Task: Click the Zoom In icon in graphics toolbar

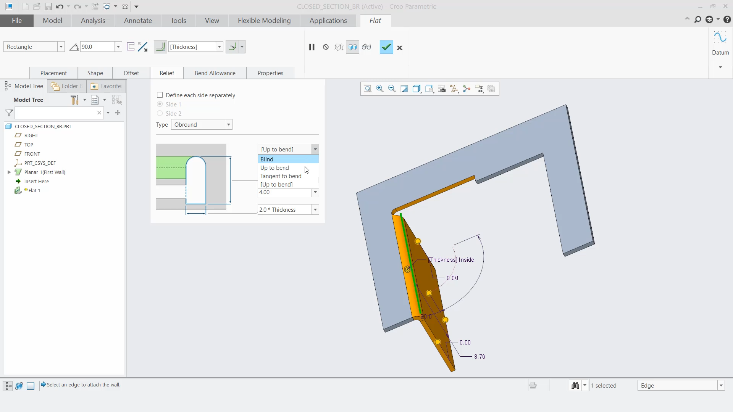Action: point(380,89)
